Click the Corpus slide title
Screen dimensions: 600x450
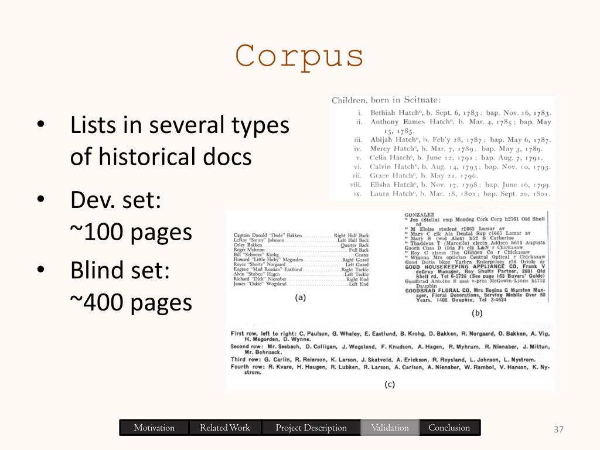click(x=299, y=57)
